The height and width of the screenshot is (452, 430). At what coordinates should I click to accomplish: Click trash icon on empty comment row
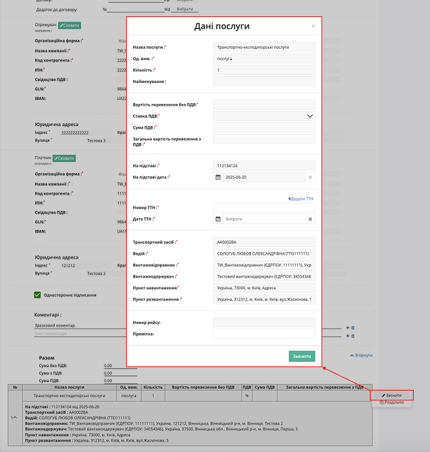coord(354,336)
